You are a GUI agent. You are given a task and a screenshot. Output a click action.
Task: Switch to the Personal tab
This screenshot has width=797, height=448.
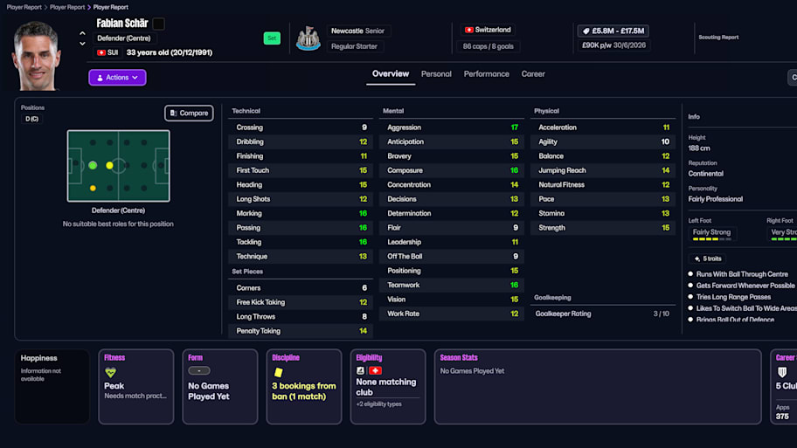coord(436,73)
